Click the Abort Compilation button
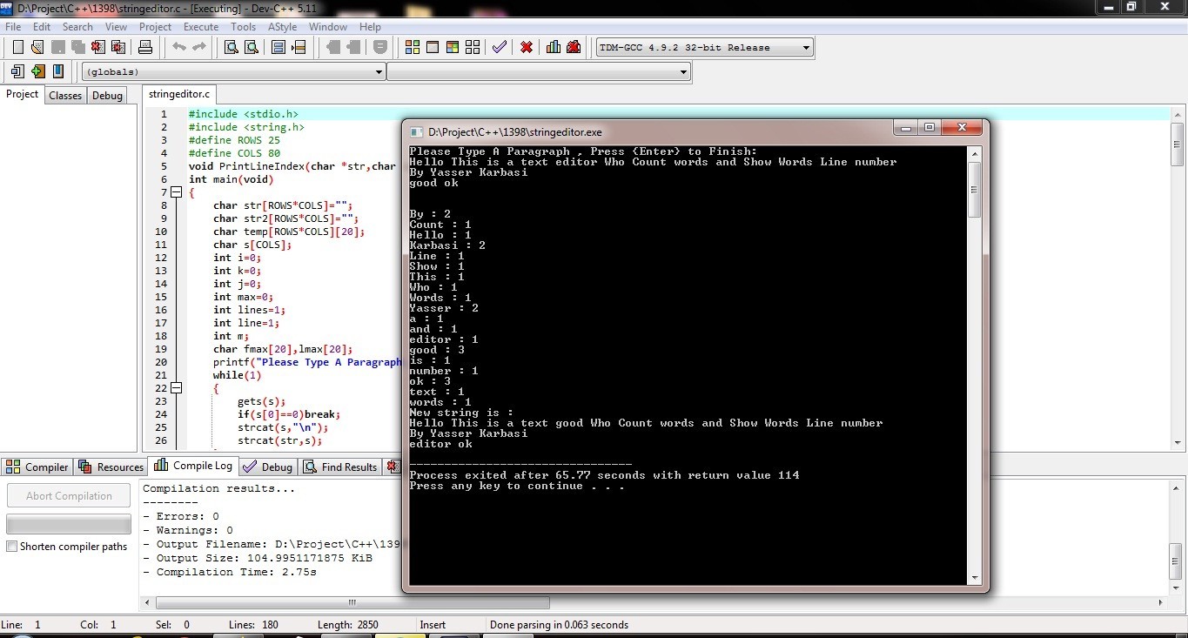1188x638 pixels. tap(69, 496)
